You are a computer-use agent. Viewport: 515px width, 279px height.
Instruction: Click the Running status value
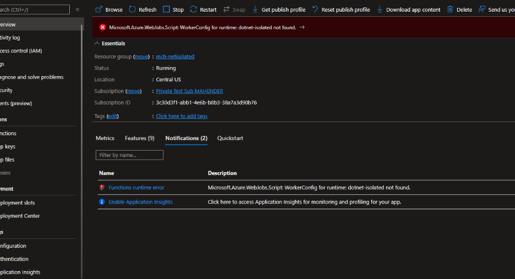click(166, 68)
